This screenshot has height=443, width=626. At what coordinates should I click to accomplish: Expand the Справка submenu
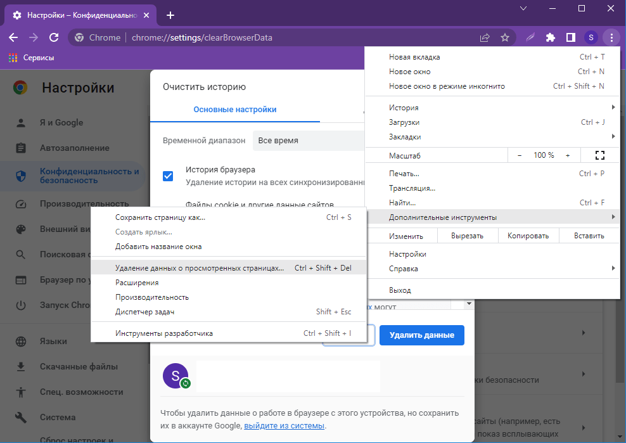coord(501,269)
